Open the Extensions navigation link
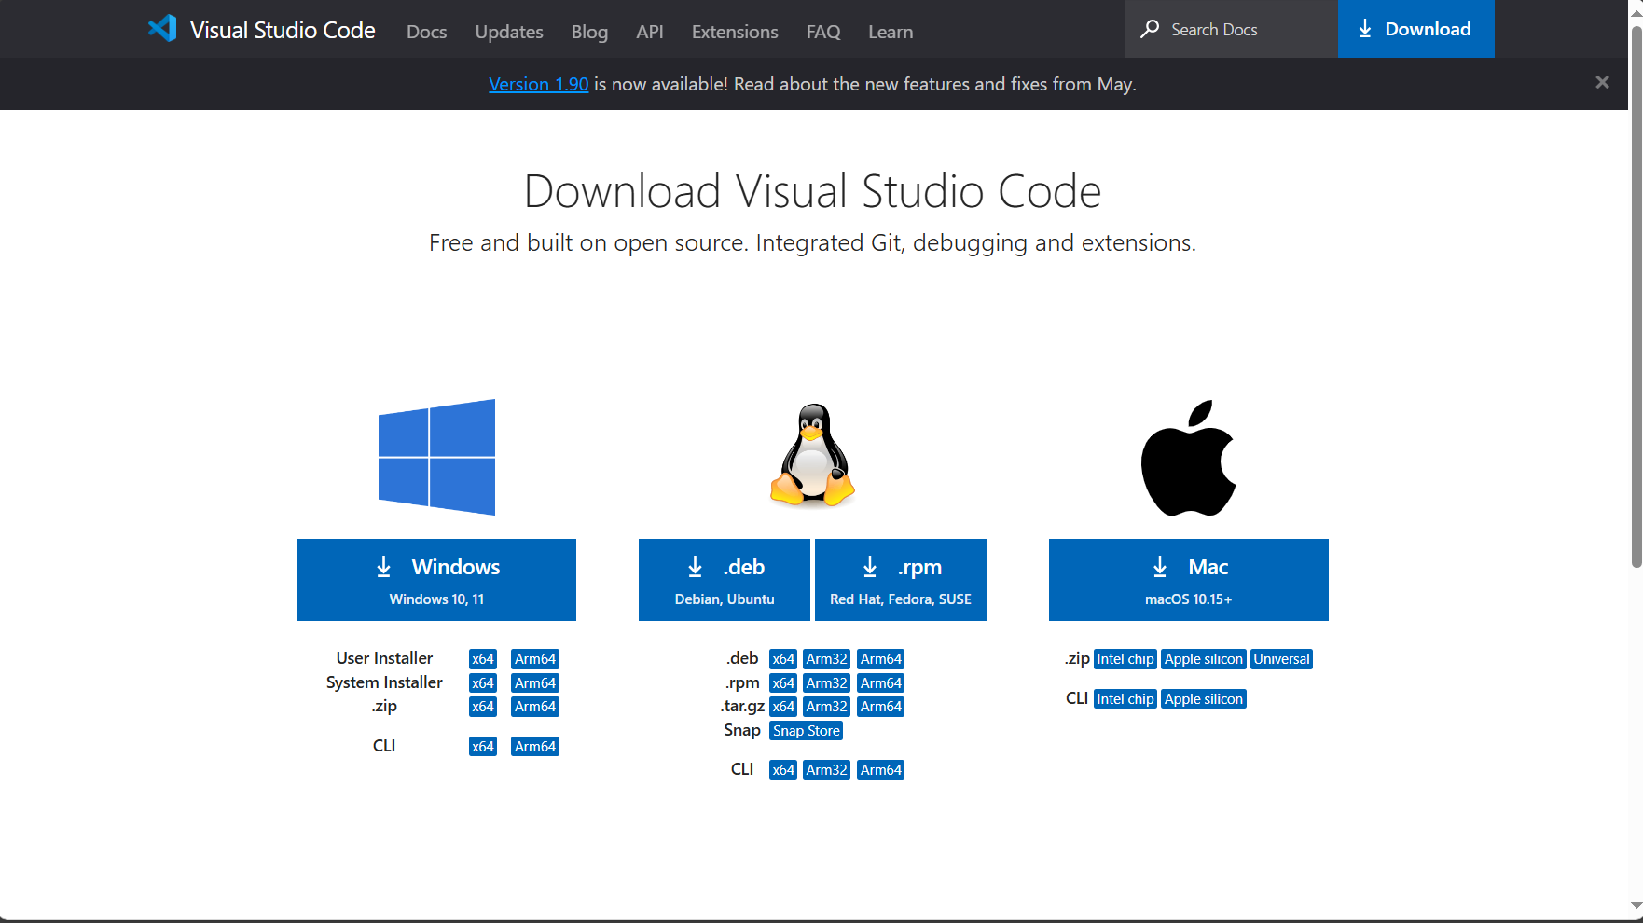The image size is (1643, 923). 735,31
